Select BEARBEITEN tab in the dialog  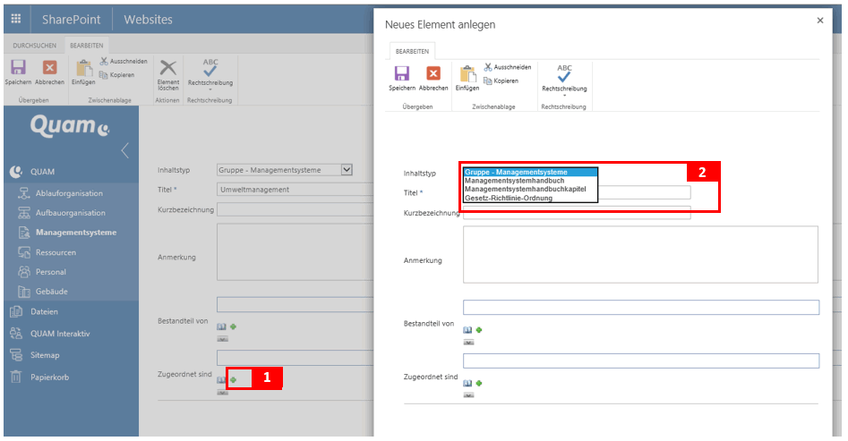pos(412,52)
